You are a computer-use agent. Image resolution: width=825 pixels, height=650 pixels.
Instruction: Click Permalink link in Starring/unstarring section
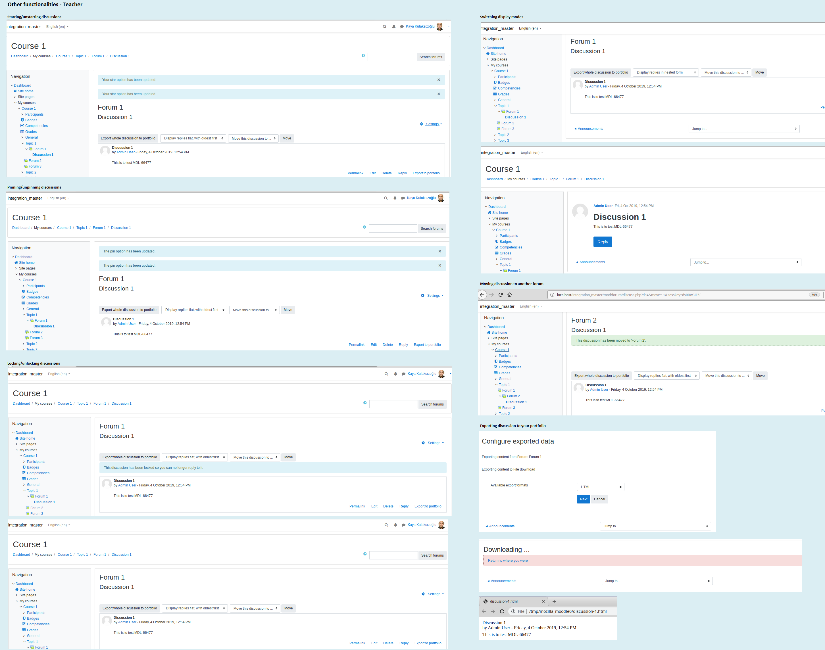click(356, 173)
